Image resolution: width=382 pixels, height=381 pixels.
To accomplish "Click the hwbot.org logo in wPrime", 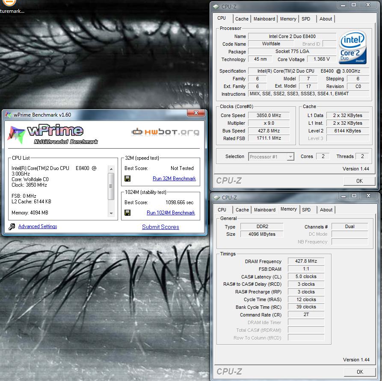I will pos(166,132).
